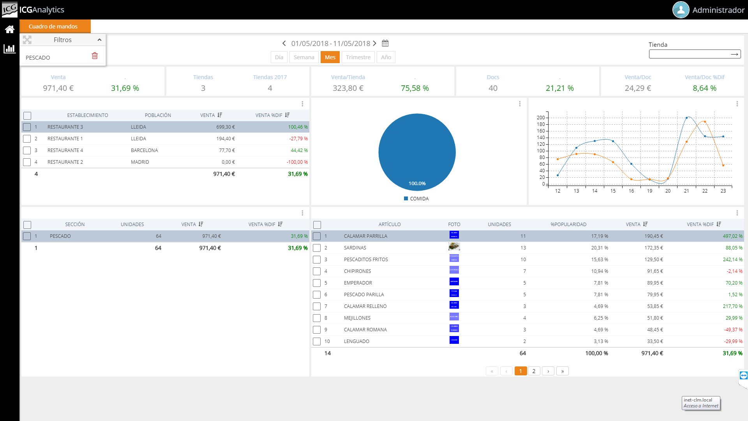Click the TeamViewer side panel icon
Screen dimensions: 748x421
tap(743, 375)
